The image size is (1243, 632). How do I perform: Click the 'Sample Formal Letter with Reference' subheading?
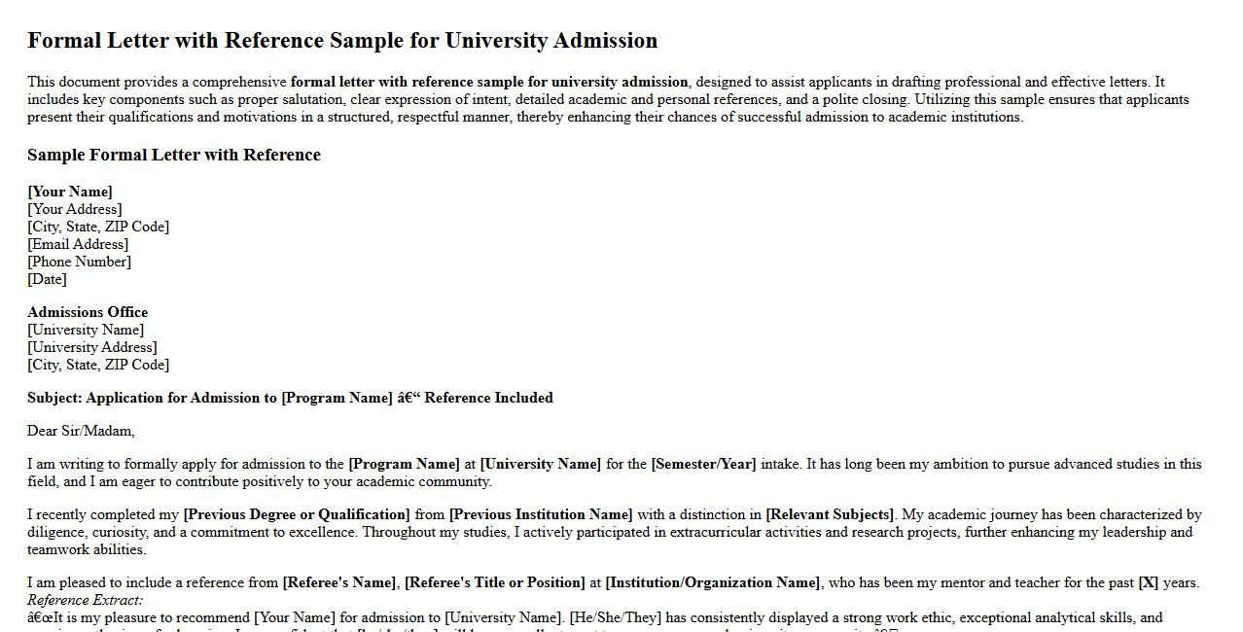click(x=174, y=155)
